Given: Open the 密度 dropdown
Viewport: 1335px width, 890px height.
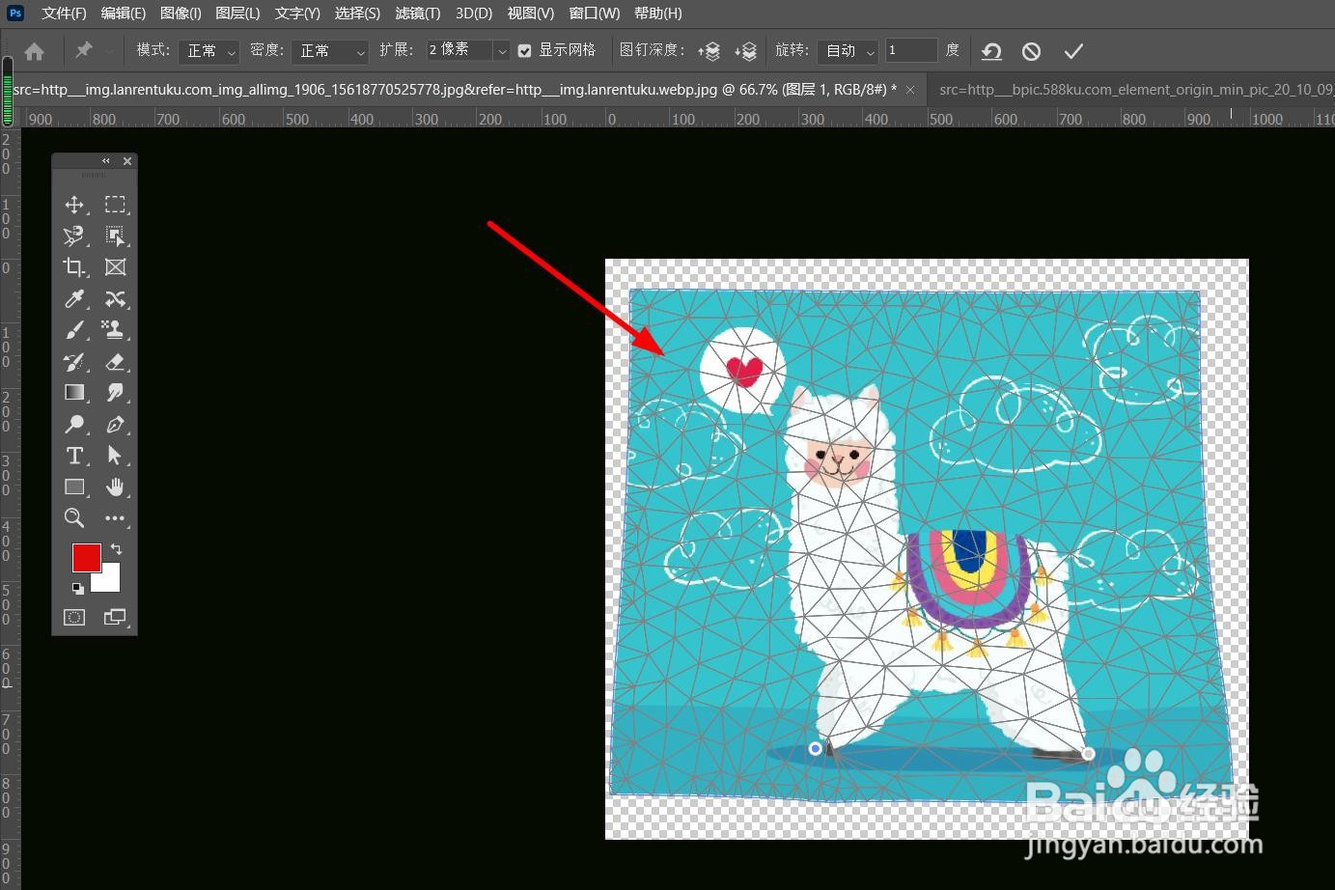Looking at the screenshot, I should tap(330, 51).
